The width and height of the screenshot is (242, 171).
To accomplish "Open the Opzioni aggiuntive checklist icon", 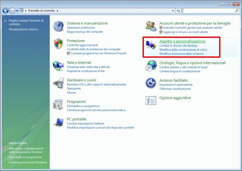I will [151, 100].
